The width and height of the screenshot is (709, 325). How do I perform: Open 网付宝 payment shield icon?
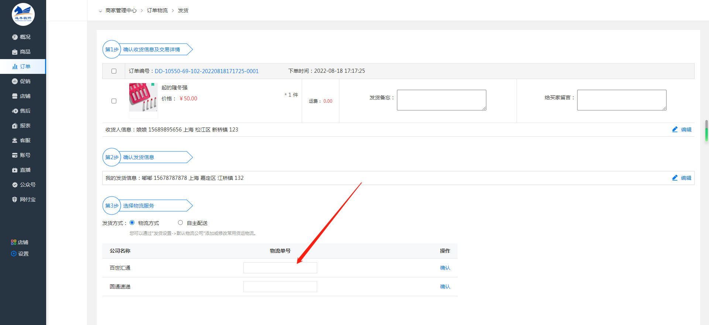(15, 199)
